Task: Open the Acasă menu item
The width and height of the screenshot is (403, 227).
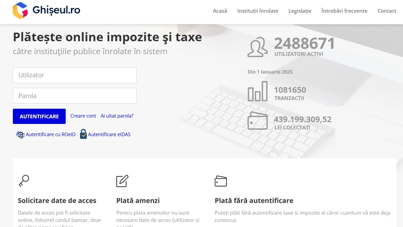Action: pos(220,11)
